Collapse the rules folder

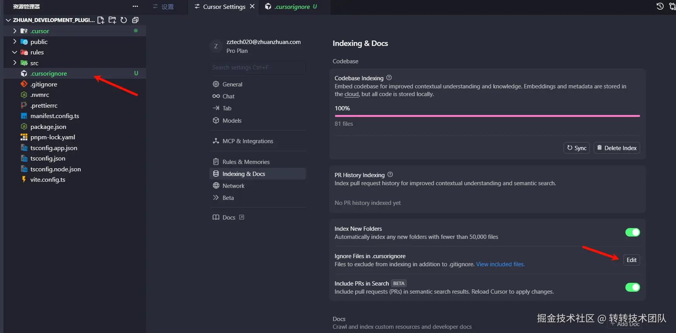pyautogui.click(x=15, y=52)
